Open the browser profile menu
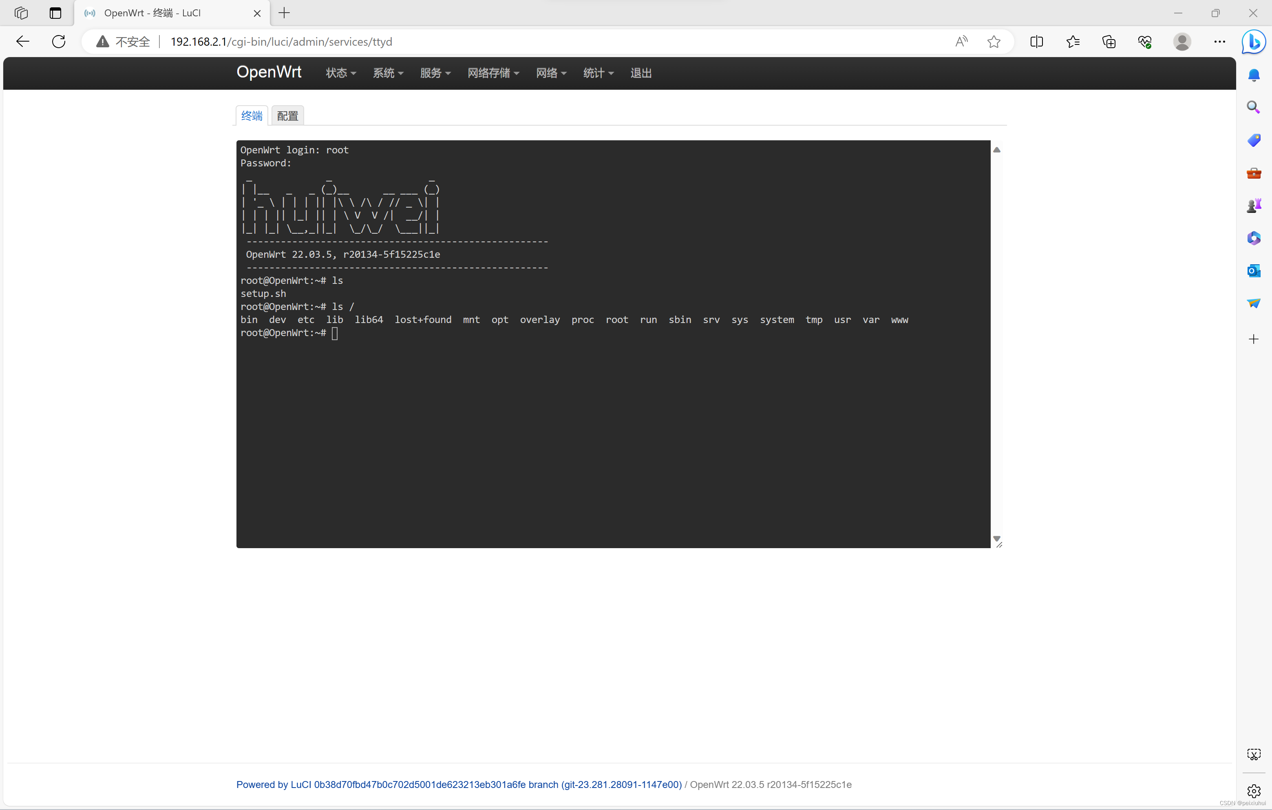This screenshot has width=1272, height=810. click(1182, 41)
